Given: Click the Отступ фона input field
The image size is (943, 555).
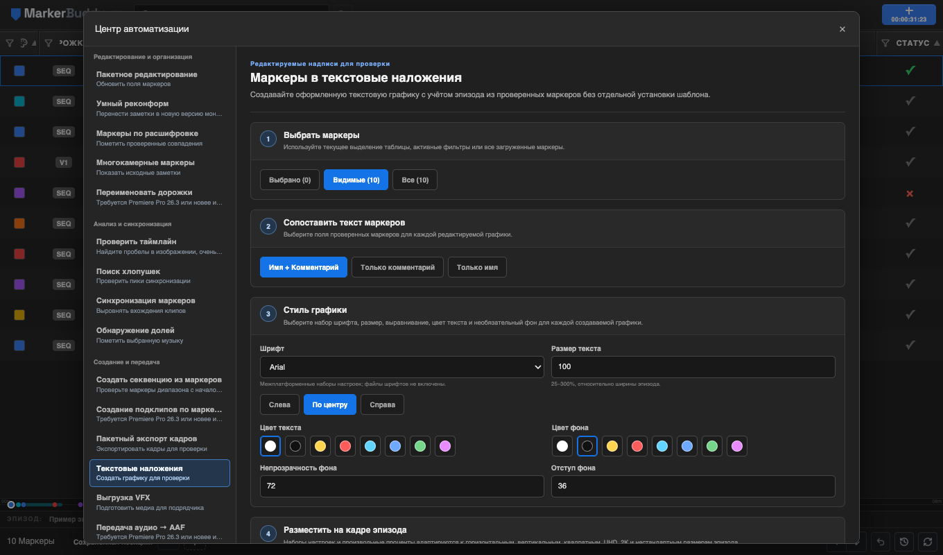Looking at the screenshot, I should (x=693, y=486).
